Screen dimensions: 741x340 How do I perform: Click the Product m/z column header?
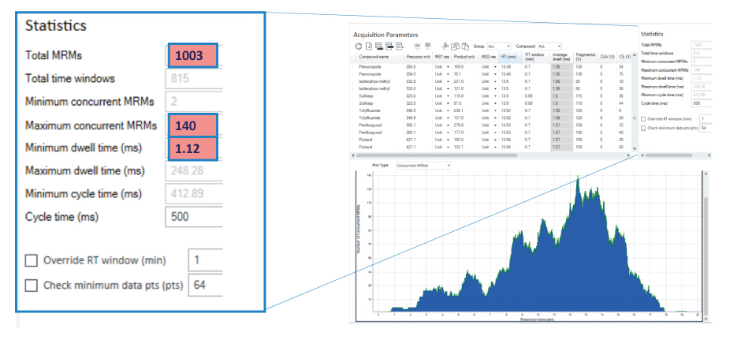(465, 57)
